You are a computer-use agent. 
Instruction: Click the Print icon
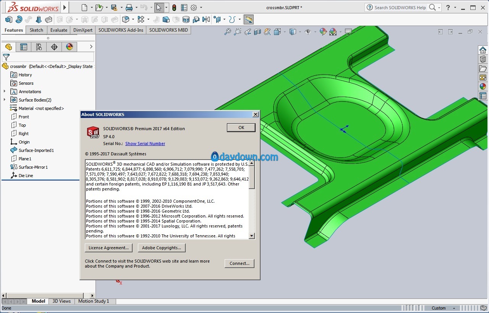point(129,7)
